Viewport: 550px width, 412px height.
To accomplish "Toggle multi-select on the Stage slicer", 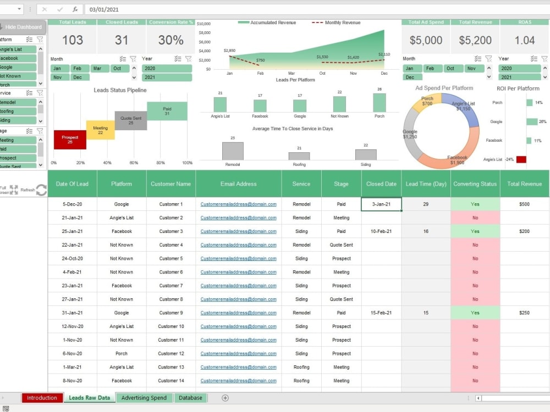I will coord(30,131).
